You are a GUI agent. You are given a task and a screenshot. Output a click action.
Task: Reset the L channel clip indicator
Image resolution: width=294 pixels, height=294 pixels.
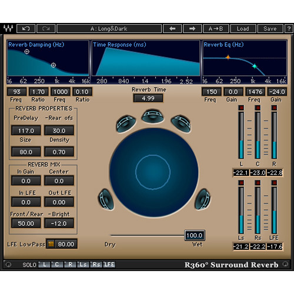pos(241,108)
